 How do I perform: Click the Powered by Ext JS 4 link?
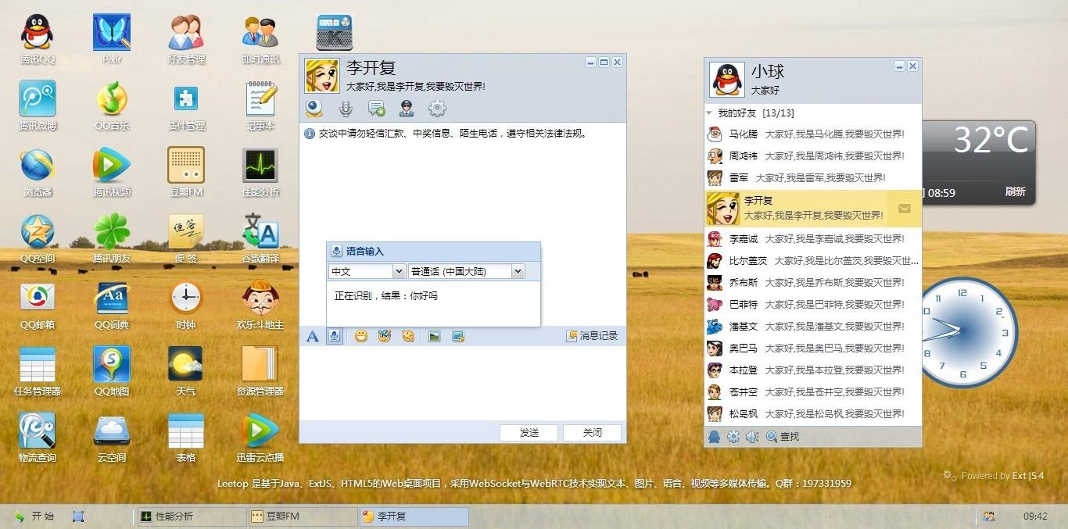tap(994, 475)
